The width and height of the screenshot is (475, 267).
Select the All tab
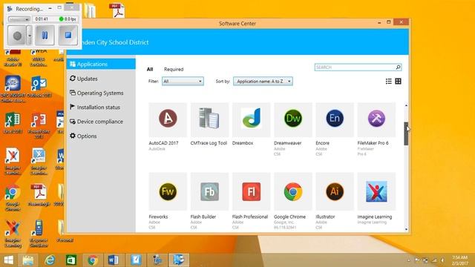pyautogui.click(x=150, y=69)
